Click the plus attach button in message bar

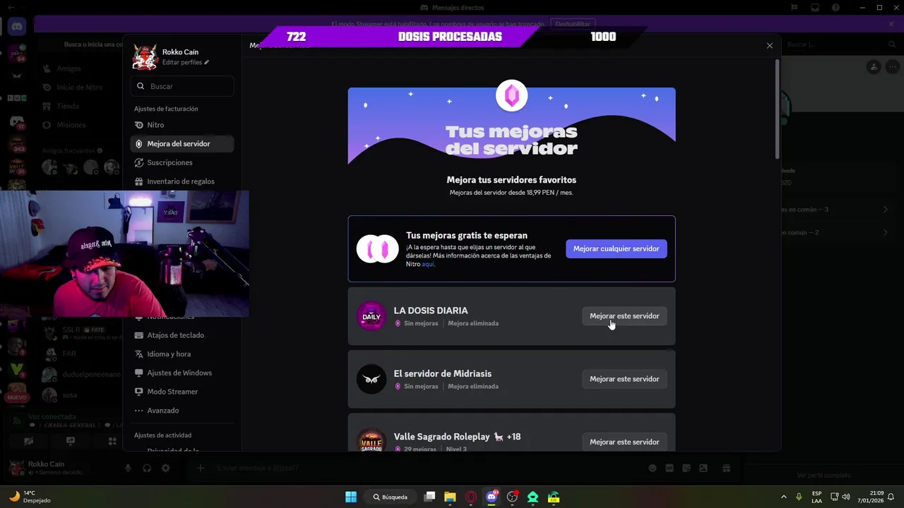[x=201, y=468]
